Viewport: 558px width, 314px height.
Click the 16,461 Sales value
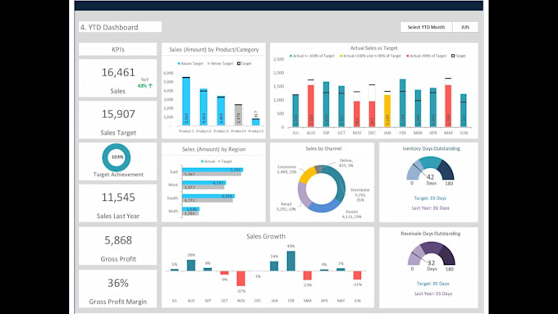(x=118, y=72)
